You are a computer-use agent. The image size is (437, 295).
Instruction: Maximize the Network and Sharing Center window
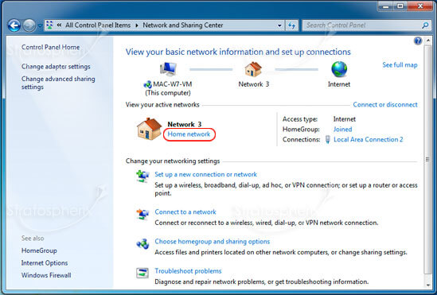(x=400, y=6)
